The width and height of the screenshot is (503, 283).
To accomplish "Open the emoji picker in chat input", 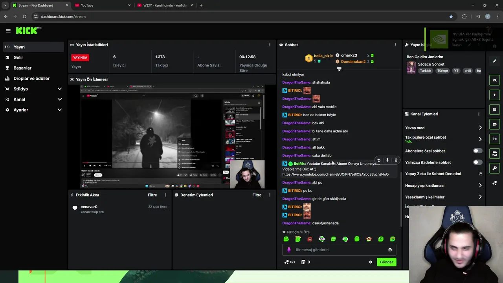I will tap(390, 250).
